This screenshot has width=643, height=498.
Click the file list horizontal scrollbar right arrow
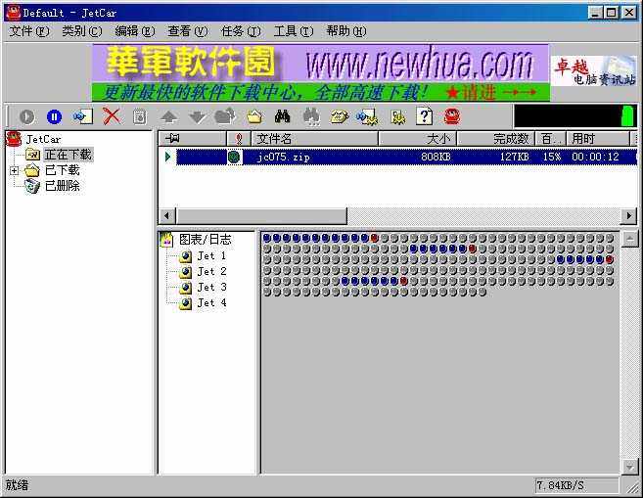628,215
